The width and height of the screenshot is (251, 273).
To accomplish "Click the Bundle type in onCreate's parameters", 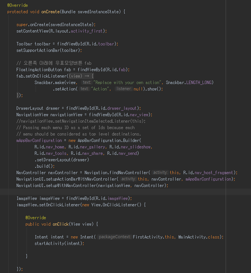I will click(x=69, y=12).
